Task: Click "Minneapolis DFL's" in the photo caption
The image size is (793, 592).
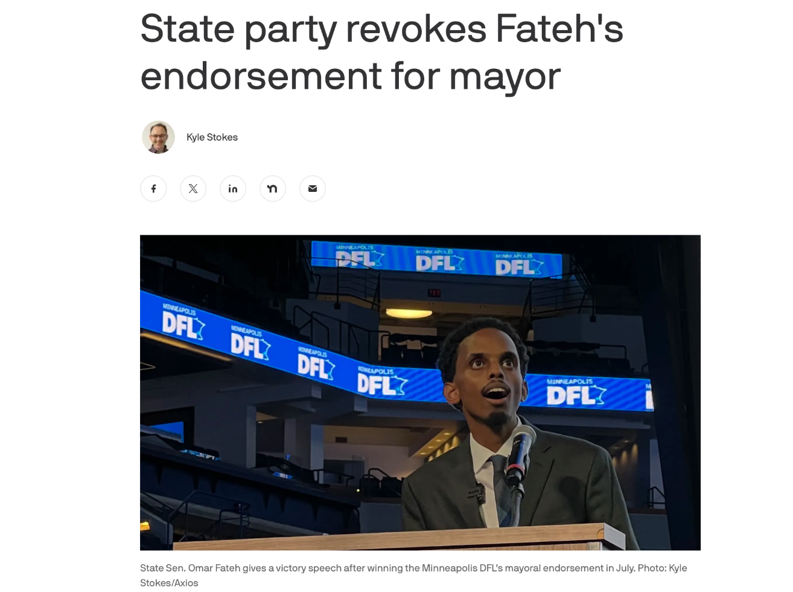Action: [462, 568]
